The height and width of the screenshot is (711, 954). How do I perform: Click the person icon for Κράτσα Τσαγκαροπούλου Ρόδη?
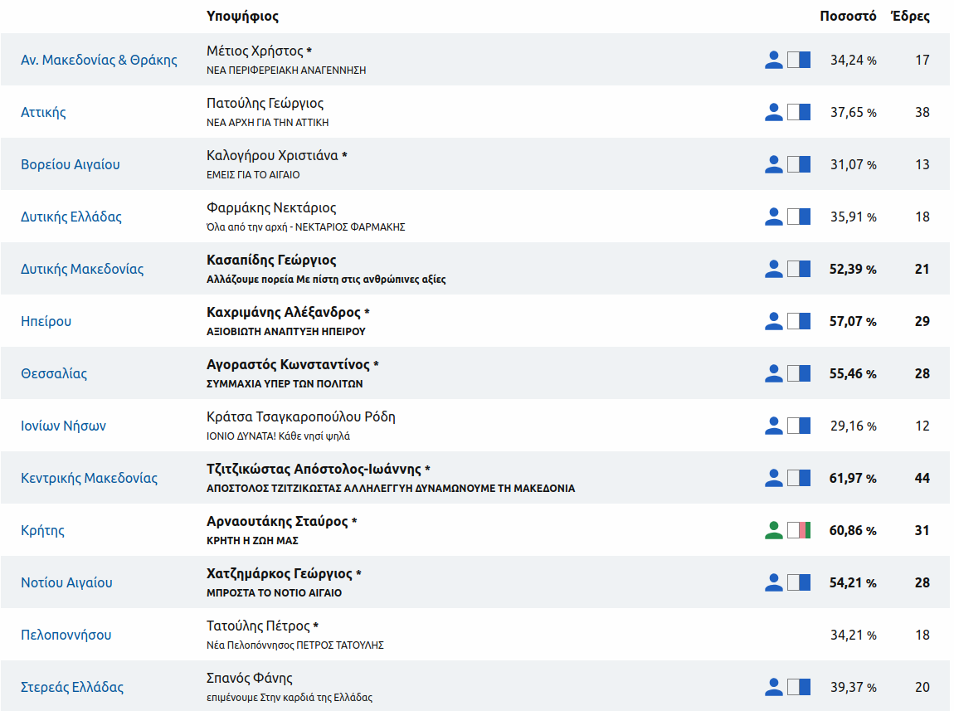[773, 426]
